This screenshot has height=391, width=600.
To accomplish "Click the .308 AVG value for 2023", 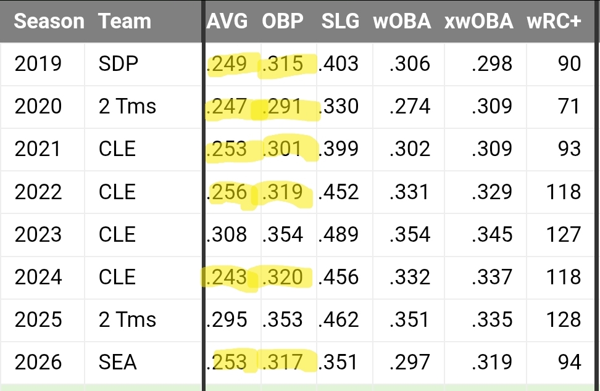I will pyautogui.click(x=227, y=234).
